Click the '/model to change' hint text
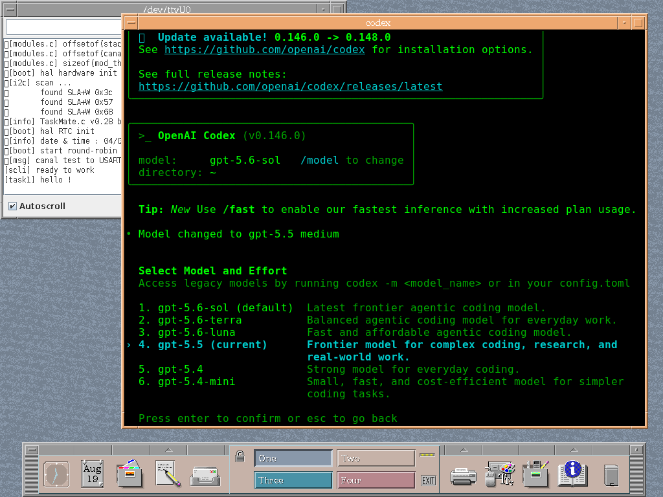This screenshot has height=497, width=663. (x=352, y=160)
